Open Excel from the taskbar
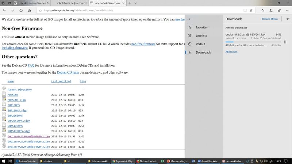292x164 pixels. (162, 161)
